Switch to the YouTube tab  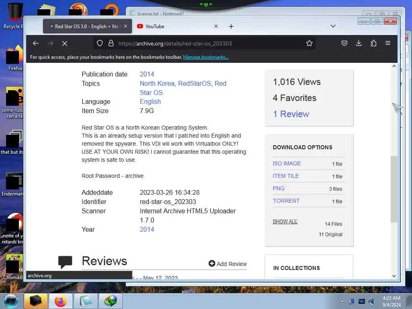177,26
